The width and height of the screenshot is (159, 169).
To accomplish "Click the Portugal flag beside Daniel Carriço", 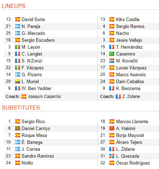I will point(18,128).
